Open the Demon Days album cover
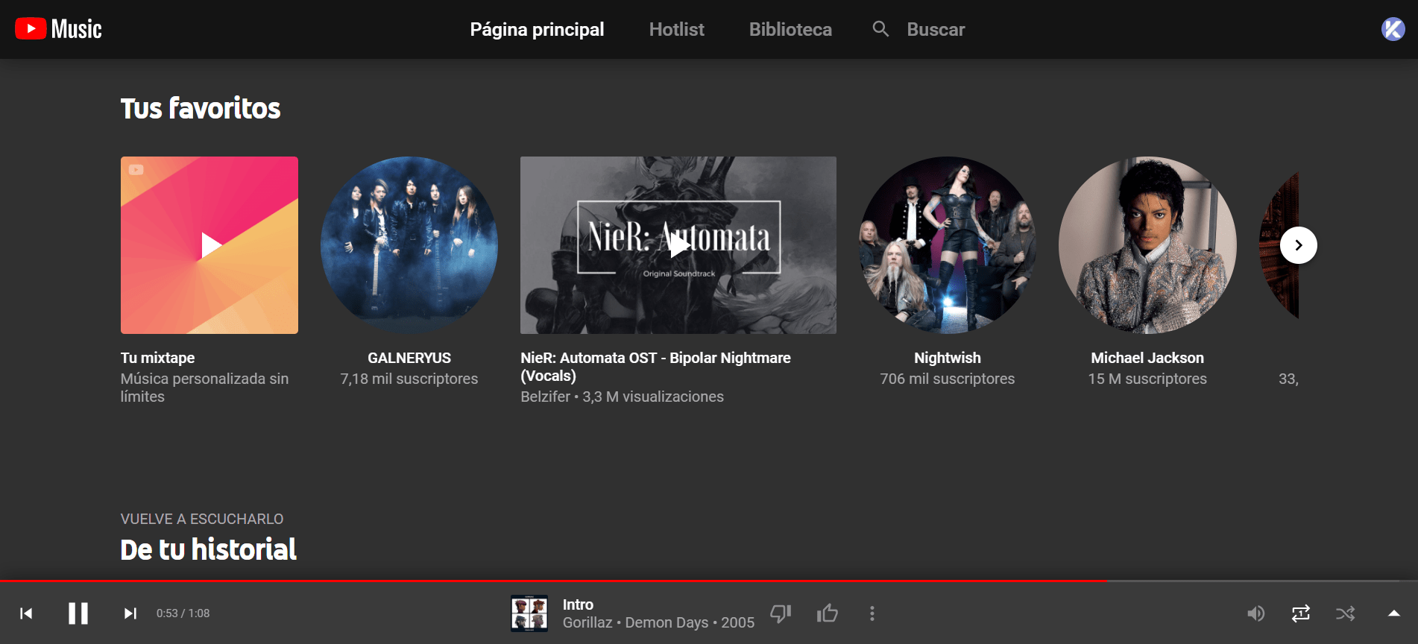Image resolution: width=1418 pixels, height=644 pixels. tap(529, 613)
